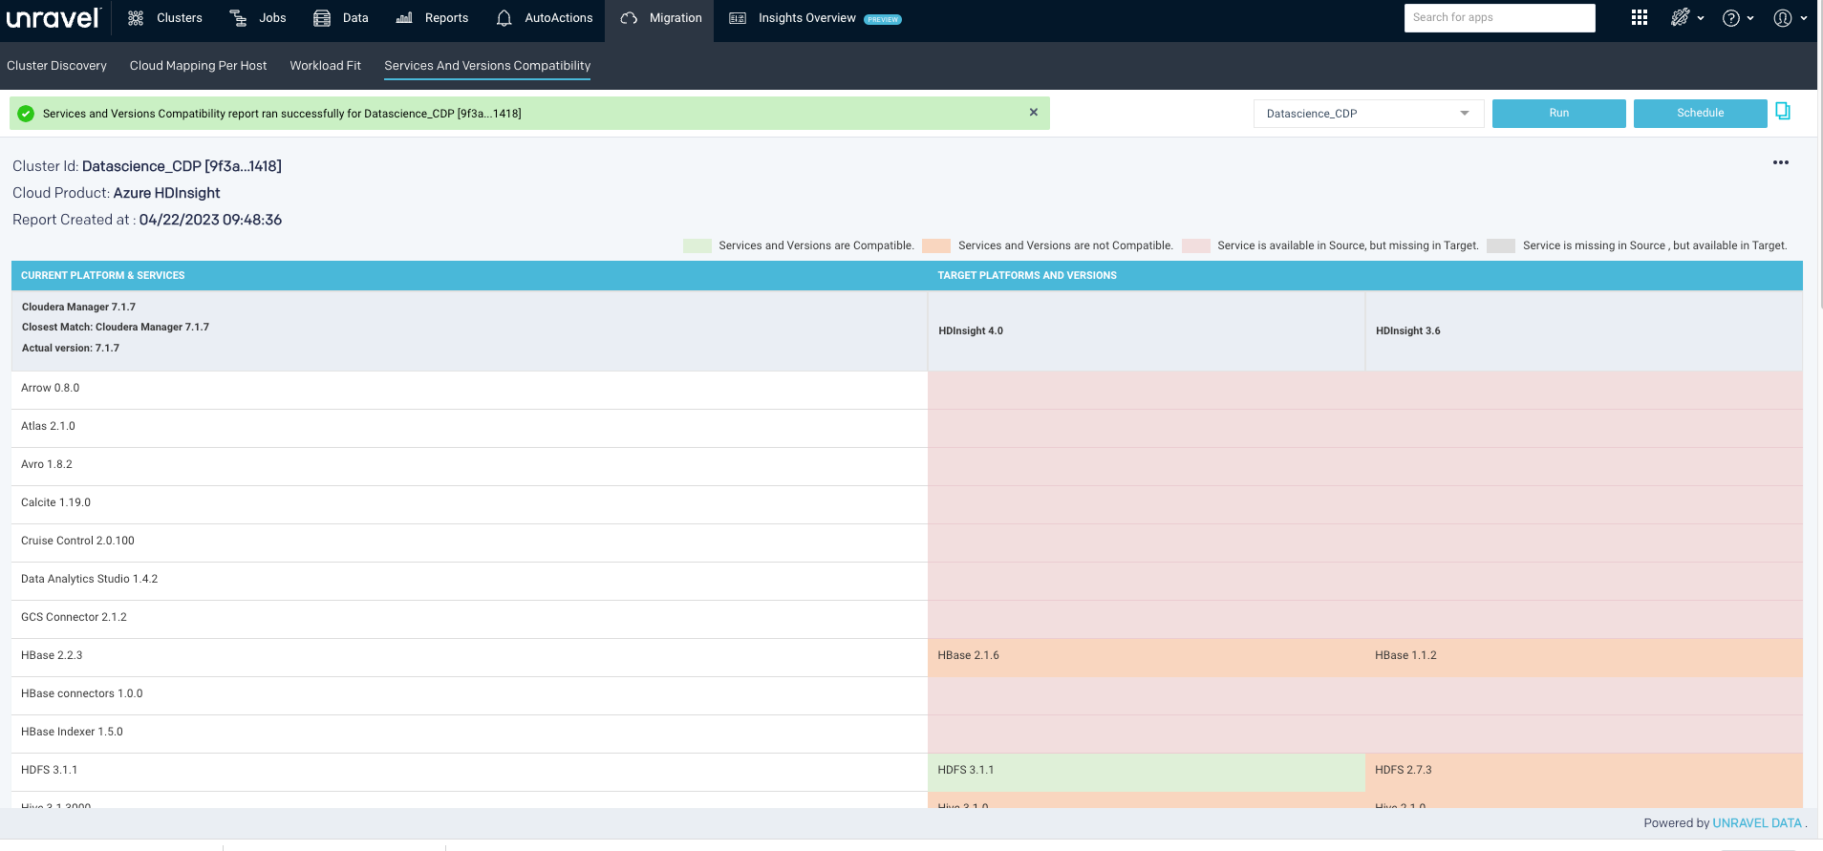Select Services And Versions Compatibility tab
Image resolution: width=1823 pixels, height=851 pixels.
(x=487, y=66)
